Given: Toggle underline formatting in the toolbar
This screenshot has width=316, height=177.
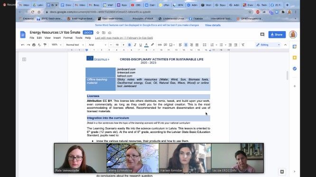Looking at the screenshot, I should (140, 45).
